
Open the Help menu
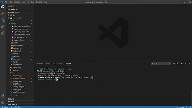[45, 2]
